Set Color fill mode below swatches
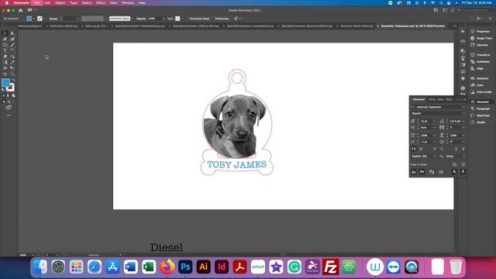The height and width of the screenshot is (279, 496). coord(3,95)
